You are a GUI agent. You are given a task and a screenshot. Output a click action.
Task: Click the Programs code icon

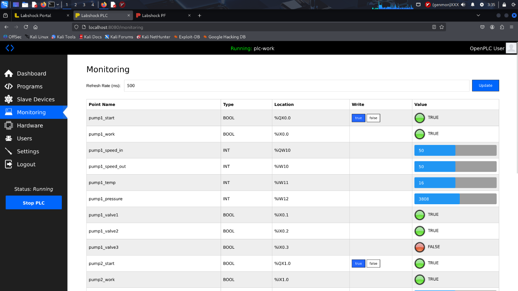(x=9, y=87)
